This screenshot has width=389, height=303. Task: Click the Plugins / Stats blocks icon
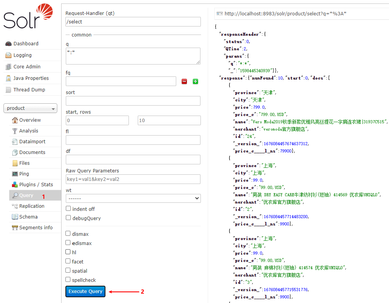tap(15, 185)
